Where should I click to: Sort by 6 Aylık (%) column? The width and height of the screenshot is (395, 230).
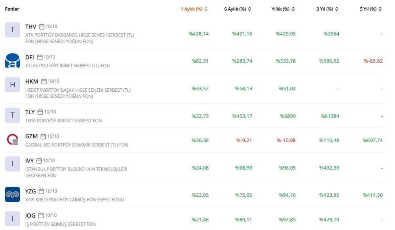[x=238, y=9]
